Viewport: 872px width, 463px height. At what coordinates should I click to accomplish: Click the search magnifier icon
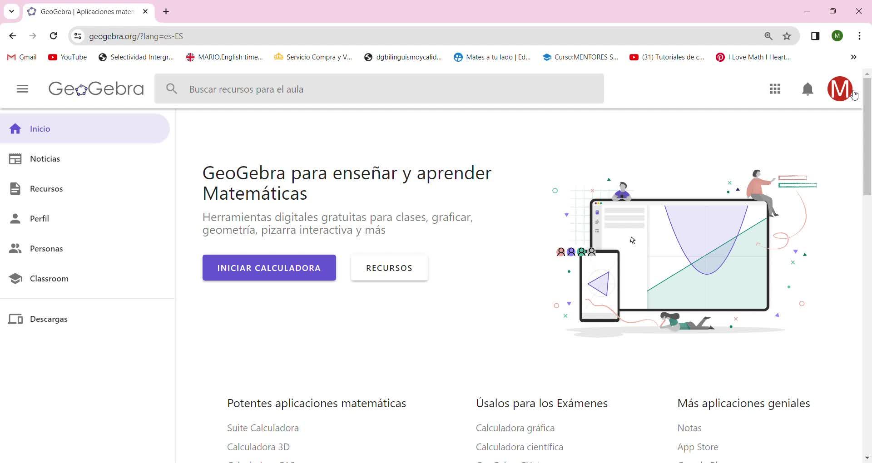point(172,89)
